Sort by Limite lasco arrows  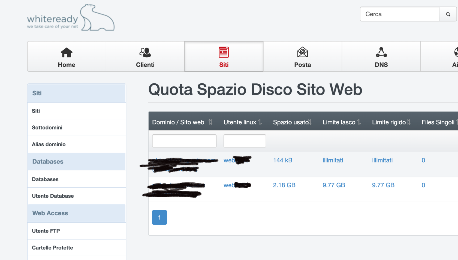tap(359, 122)
